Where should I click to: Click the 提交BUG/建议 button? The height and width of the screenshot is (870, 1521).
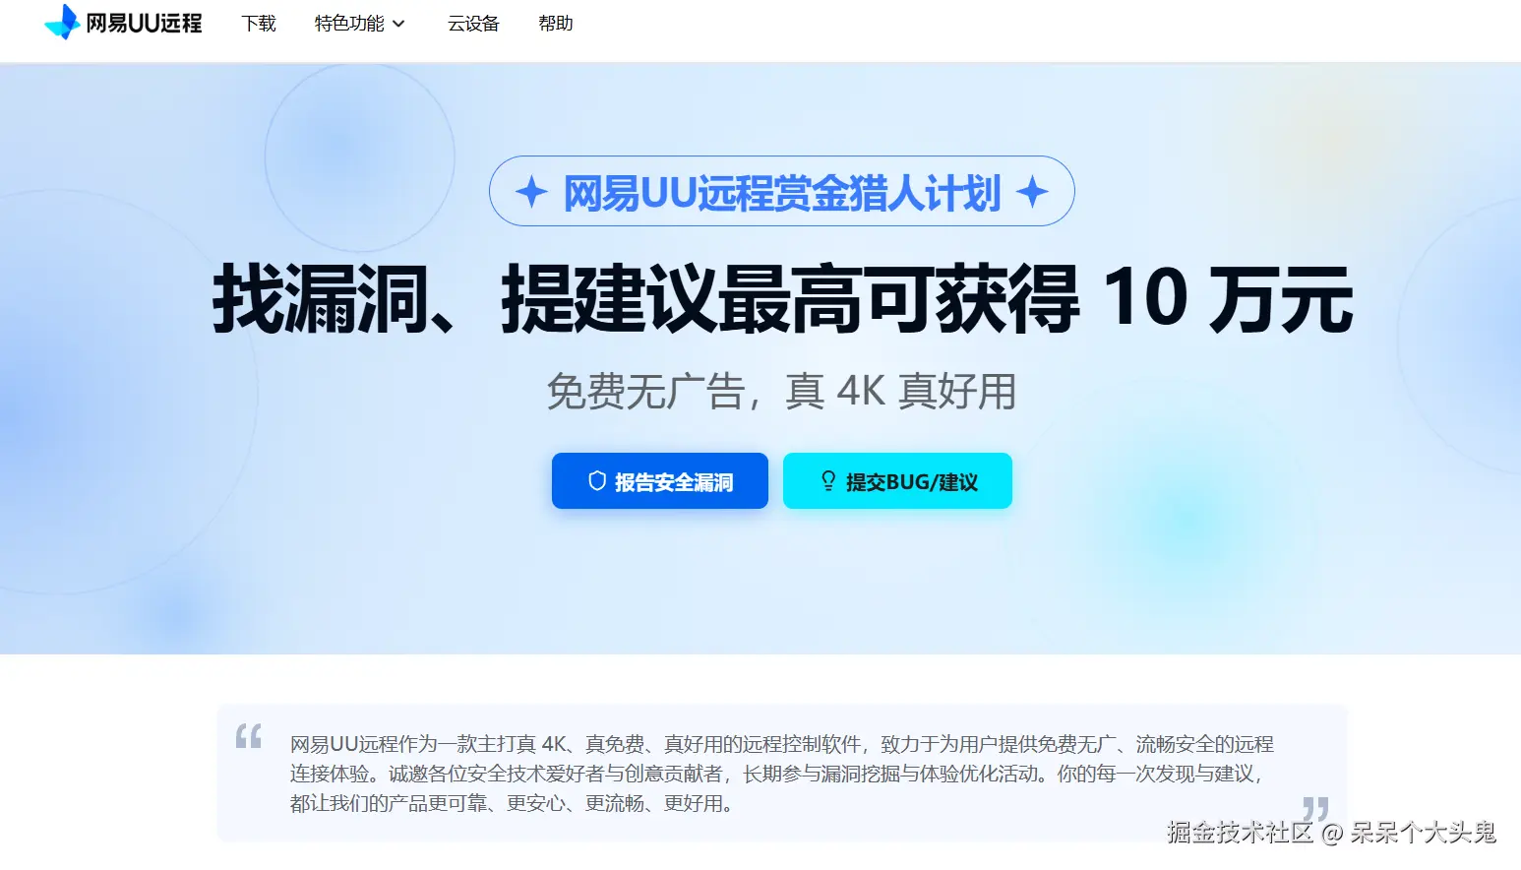(897, 481)
